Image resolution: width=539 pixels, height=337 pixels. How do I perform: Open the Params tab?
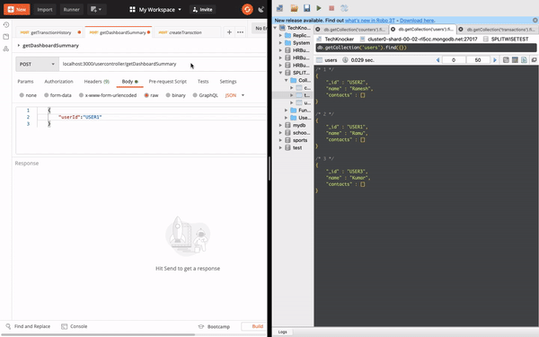coord(25,82)
